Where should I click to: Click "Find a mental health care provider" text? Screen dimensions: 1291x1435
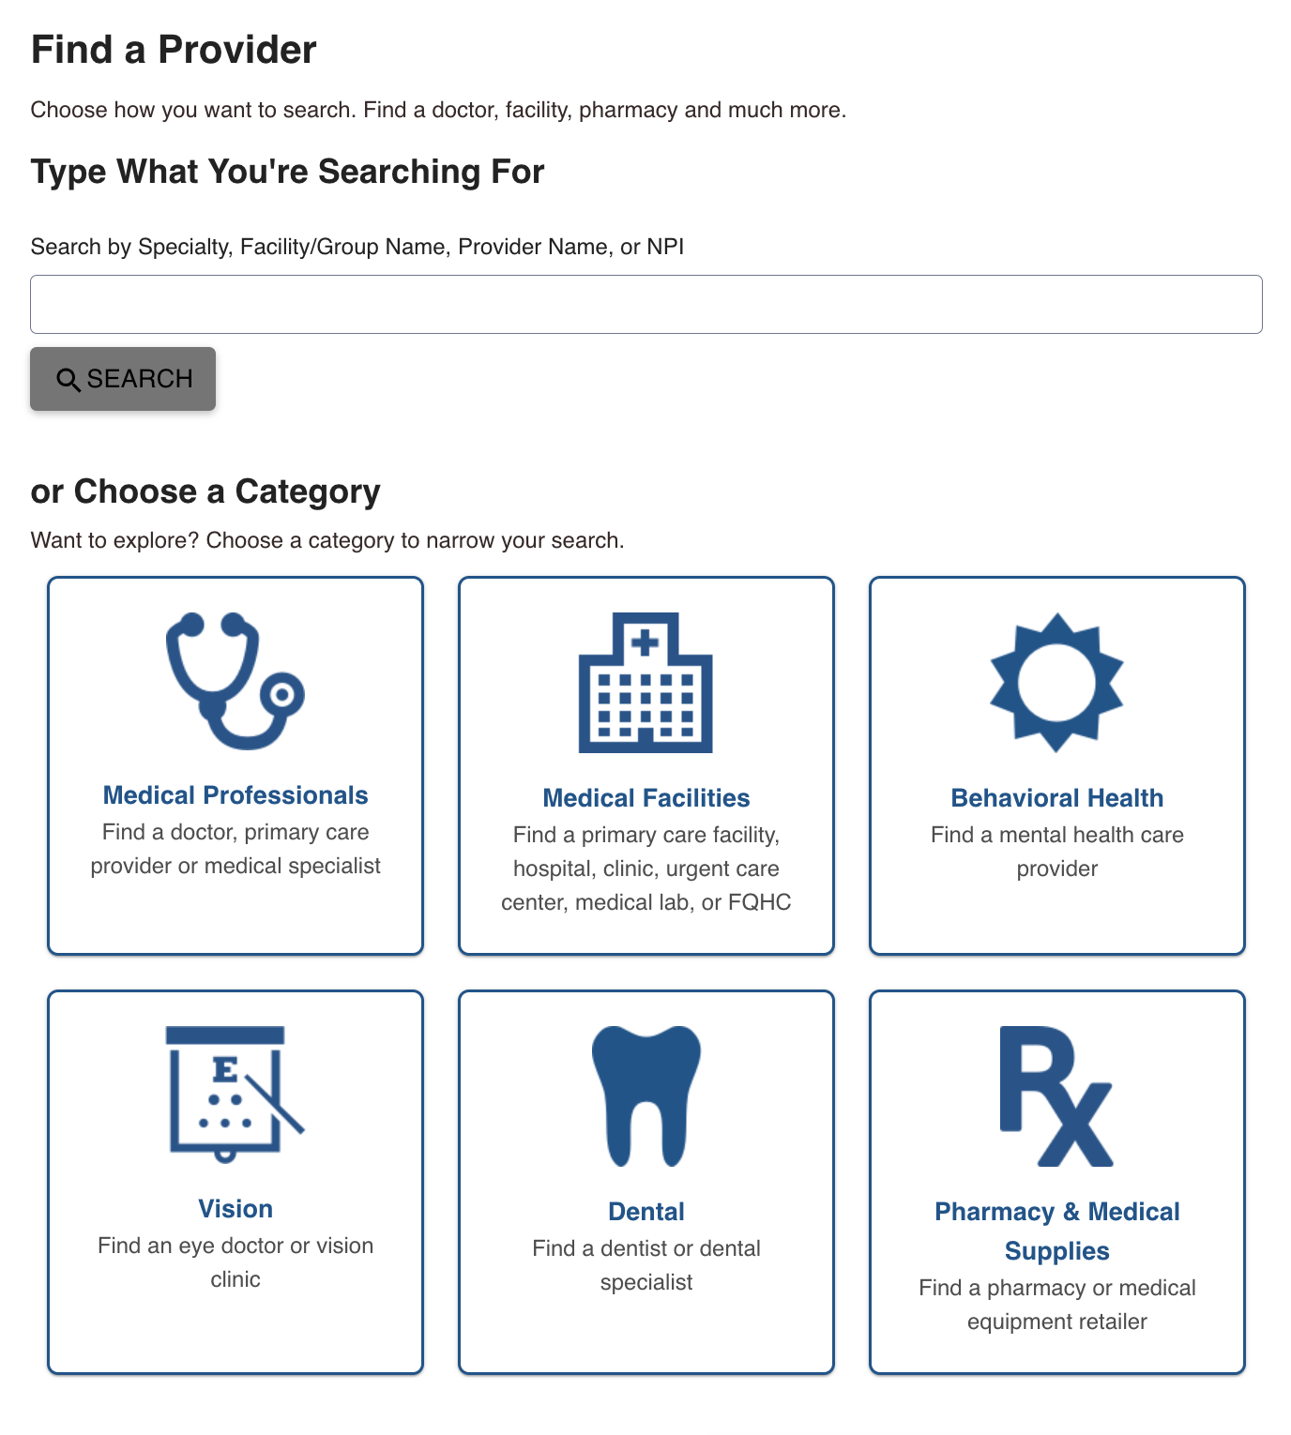1057,852
